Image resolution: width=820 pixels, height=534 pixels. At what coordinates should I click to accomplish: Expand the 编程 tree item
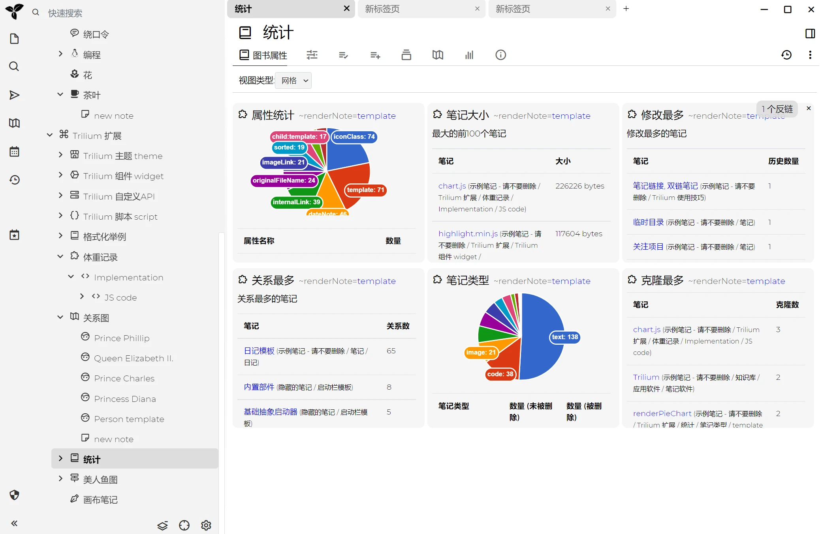coord(60,54)
